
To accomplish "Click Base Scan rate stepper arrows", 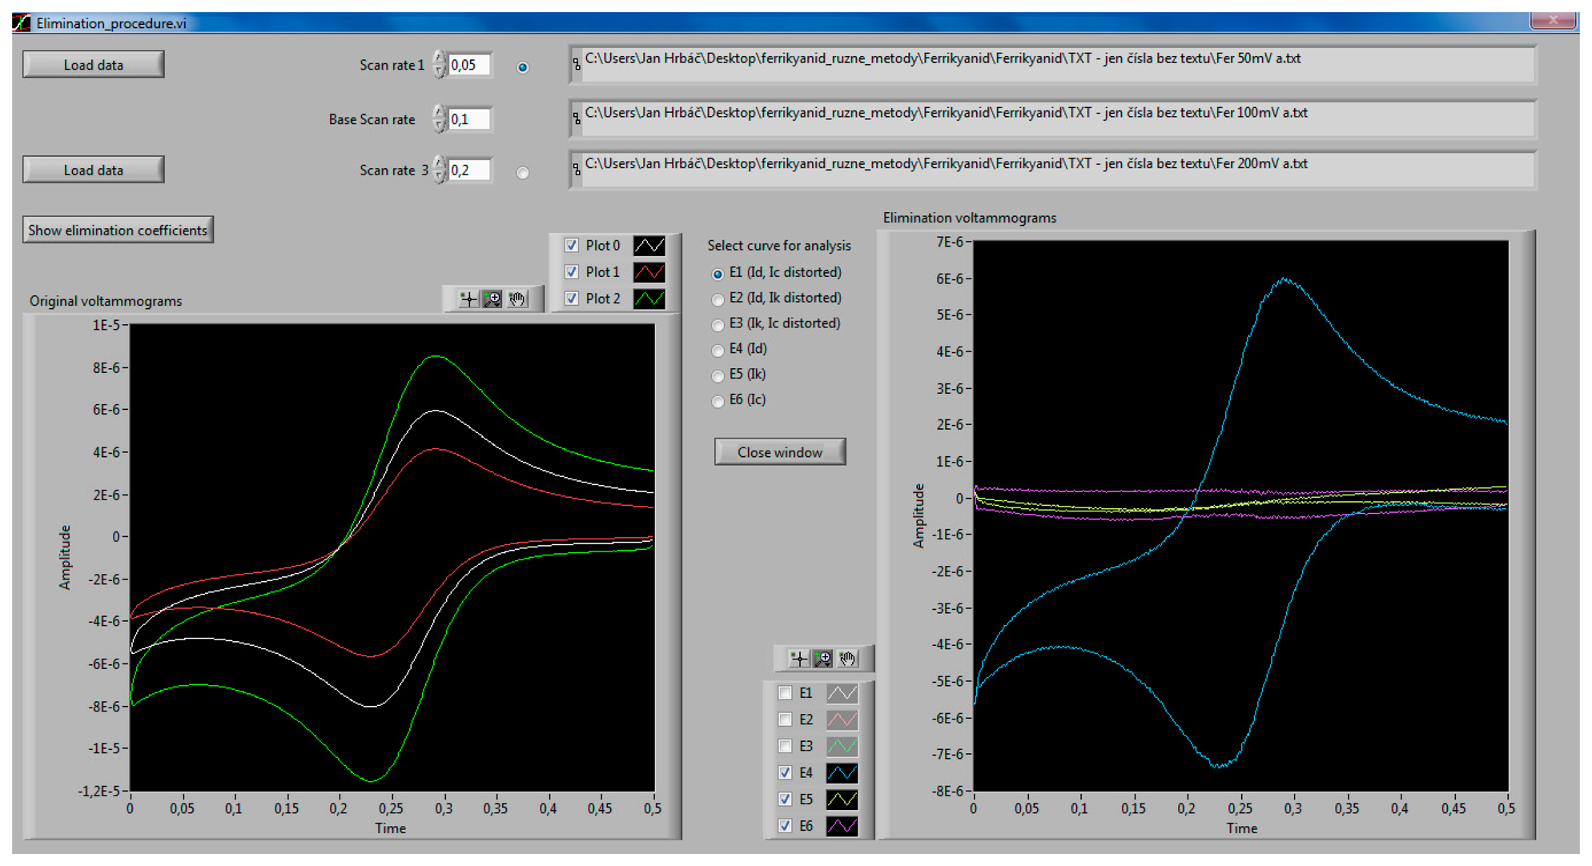I will coord(439,118).
